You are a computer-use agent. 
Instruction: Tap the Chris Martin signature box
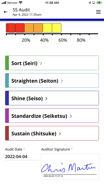coord(70,167)
